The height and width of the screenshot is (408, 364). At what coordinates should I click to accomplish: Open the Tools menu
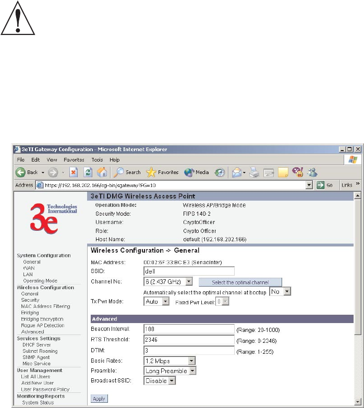[97, 160]
